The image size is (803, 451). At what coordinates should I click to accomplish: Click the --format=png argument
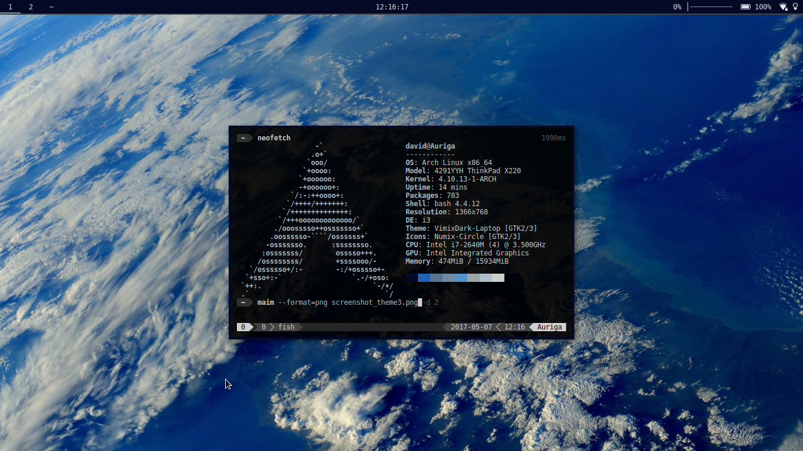pyautogui.click(x=303, y=302)
